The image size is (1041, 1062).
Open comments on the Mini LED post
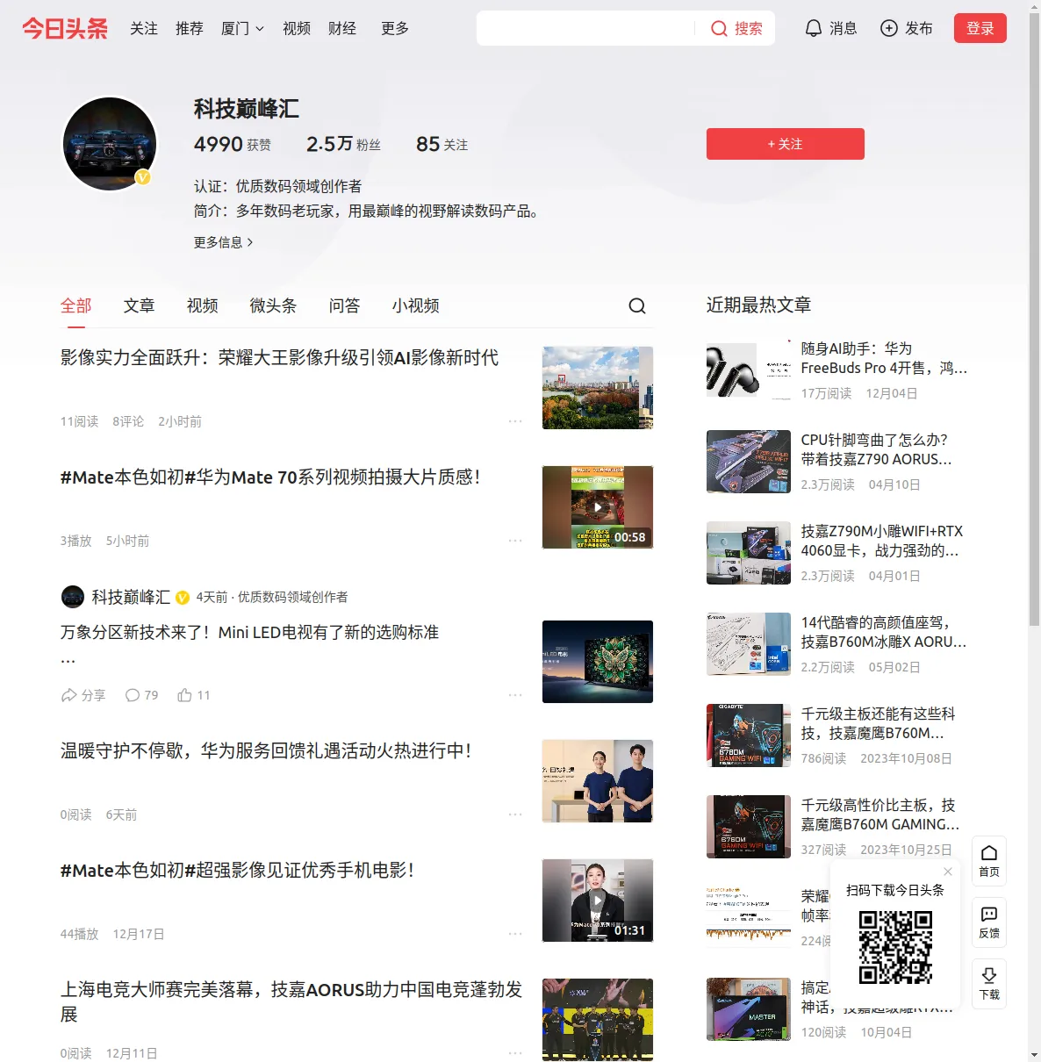point(141,695)
